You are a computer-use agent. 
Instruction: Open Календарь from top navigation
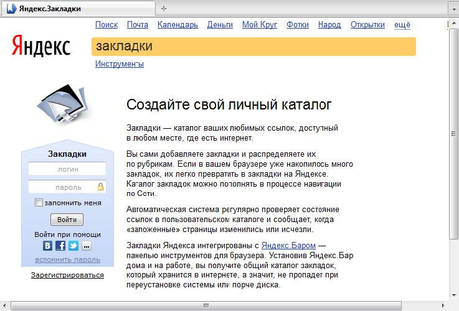coord(177,25)
